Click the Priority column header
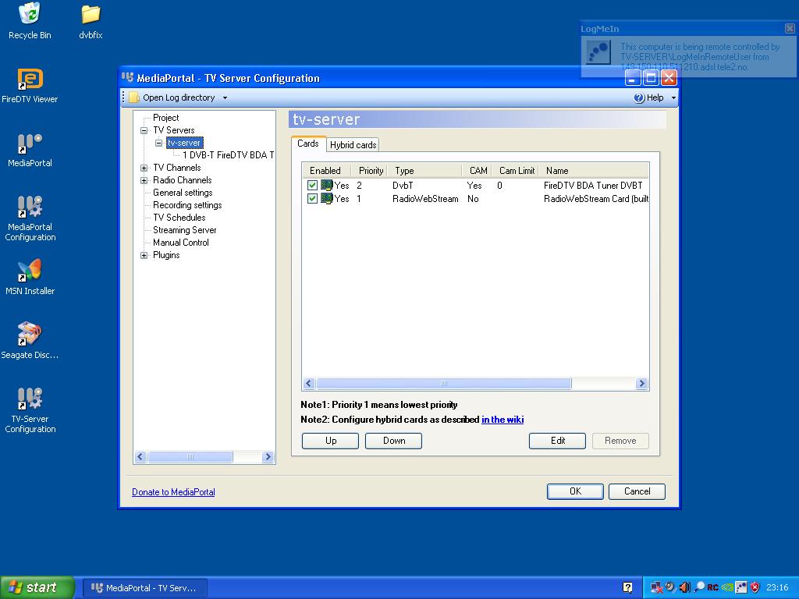Screen dimensions: 799x599 (x=370, y=171)
